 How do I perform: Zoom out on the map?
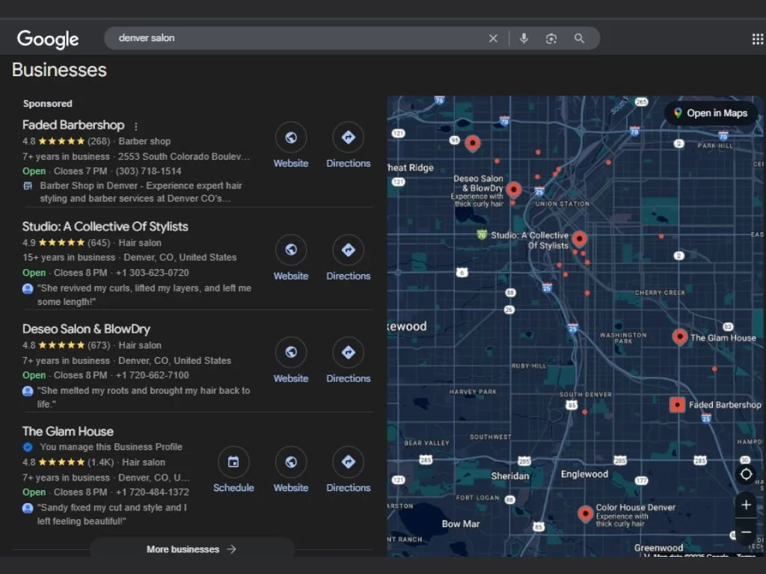pyautogui.click(x=746, y=532)
